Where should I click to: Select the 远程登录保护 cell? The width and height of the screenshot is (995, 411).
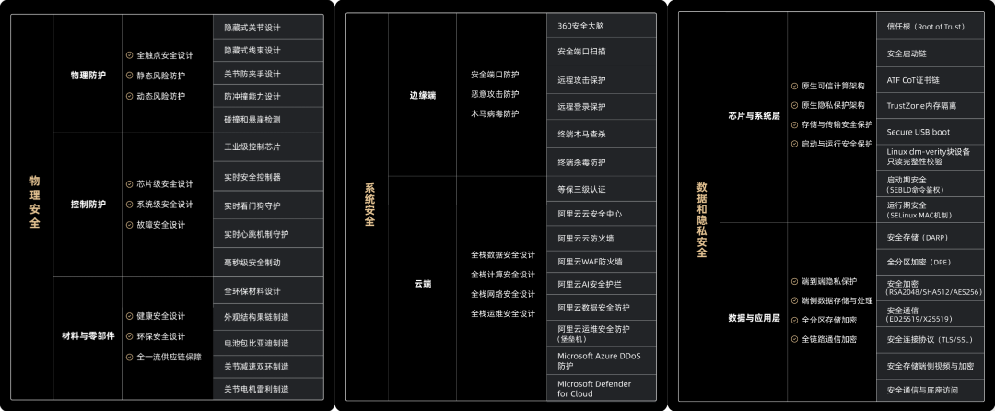[x=602, y=107]
